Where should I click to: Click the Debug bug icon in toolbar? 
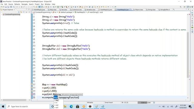point(54,7)
